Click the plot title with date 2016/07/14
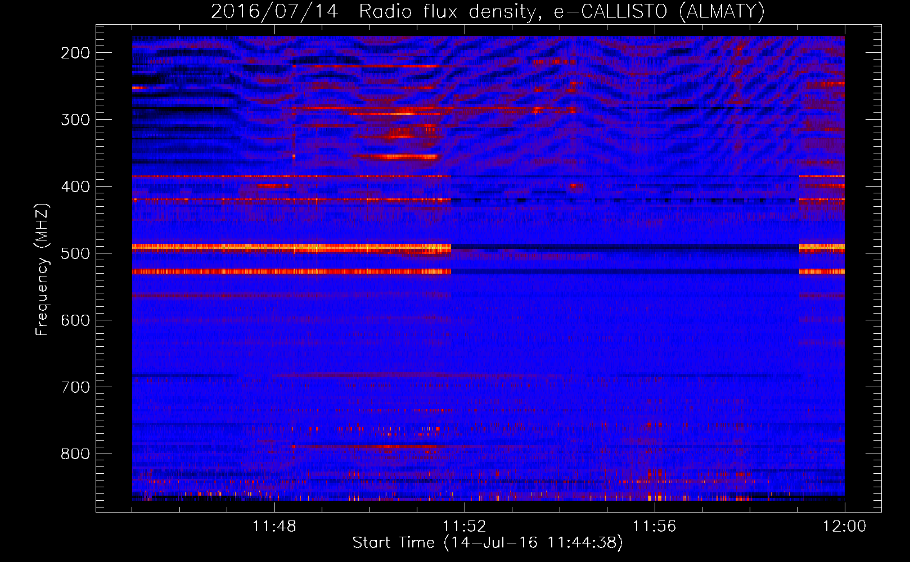This screenshot has width=910, height=562. coord(488,11)
